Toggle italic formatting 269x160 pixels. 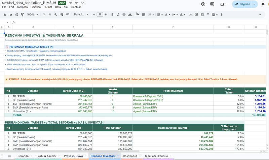point(118,14)
